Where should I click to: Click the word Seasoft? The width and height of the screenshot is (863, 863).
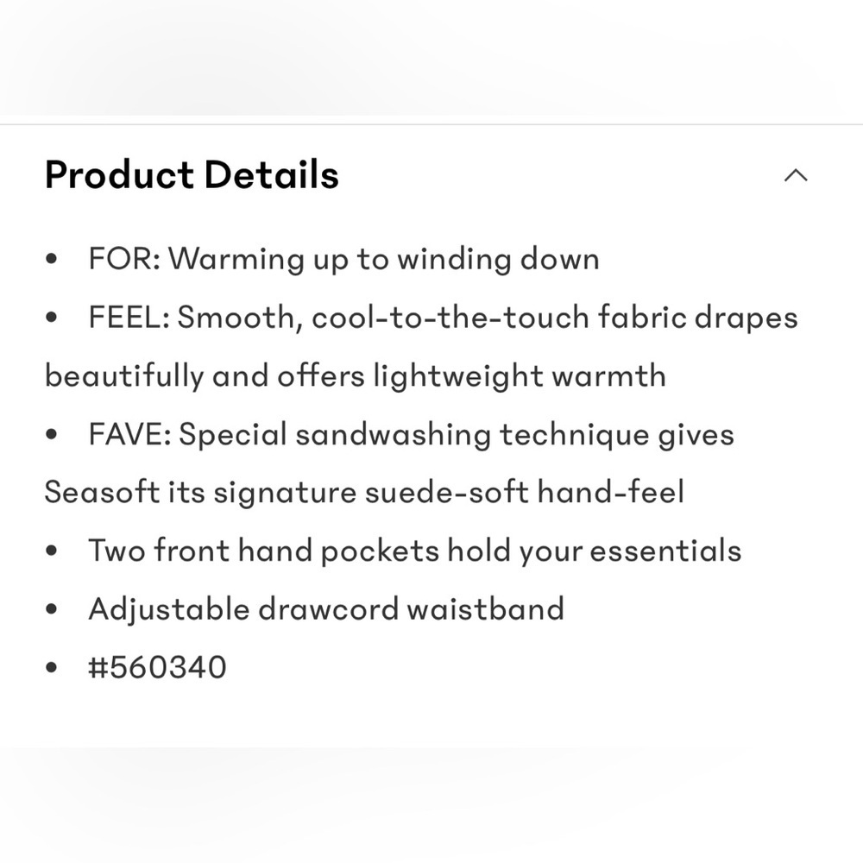tap(102, 492)
